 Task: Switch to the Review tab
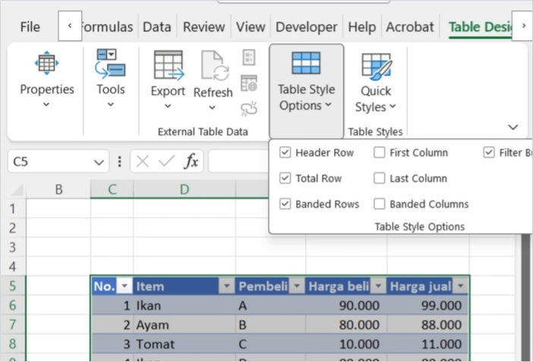pyautogui.click(x=204, y=27)
